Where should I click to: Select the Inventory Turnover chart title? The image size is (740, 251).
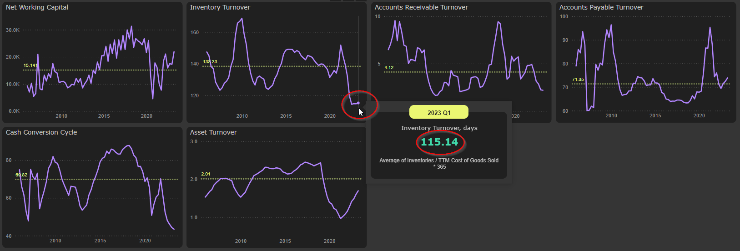pos(220,7)
